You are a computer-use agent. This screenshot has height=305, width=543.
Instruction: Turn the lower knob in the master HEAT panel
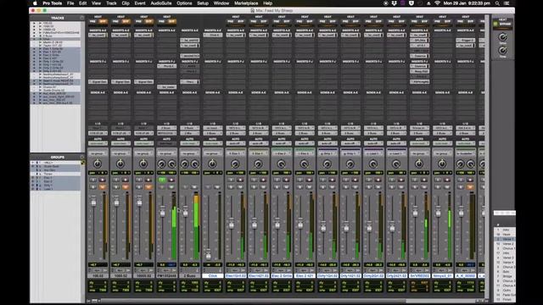(503, 51)
